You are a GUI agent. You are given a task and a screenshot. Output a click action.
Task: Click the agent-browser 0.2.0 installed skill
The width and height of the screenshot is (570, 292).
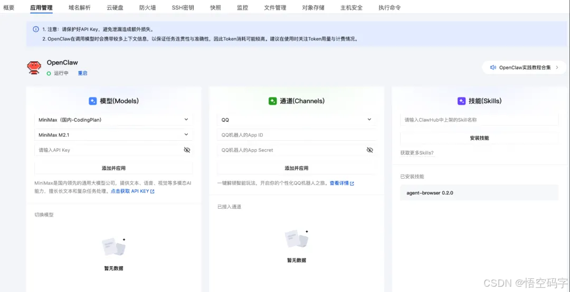(x=479, y=193)
